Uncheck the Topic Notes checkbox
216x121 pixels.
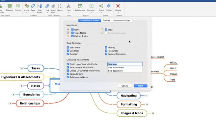(73, 33)
